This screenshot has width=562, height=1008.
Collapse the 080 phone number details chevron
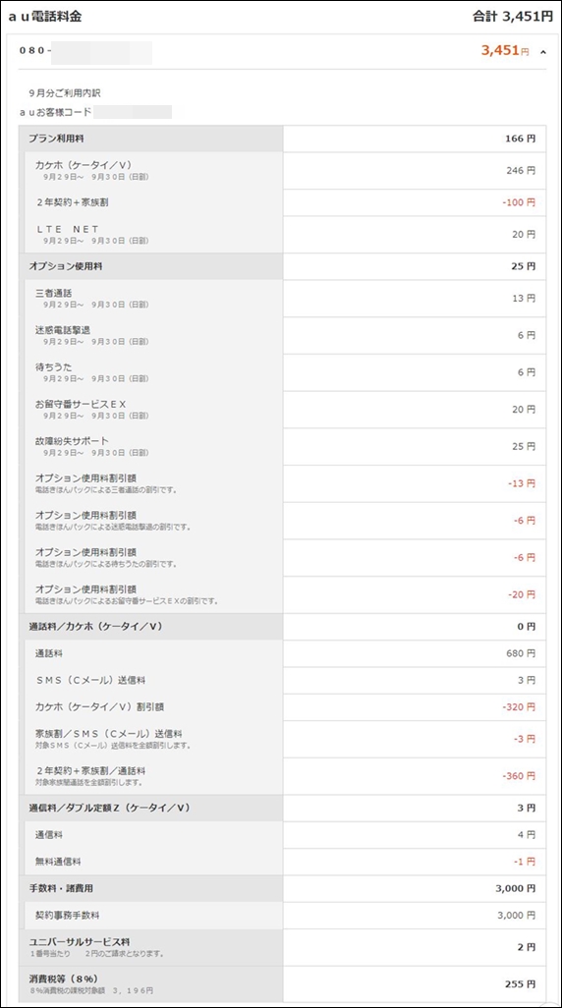click(543, 52)
